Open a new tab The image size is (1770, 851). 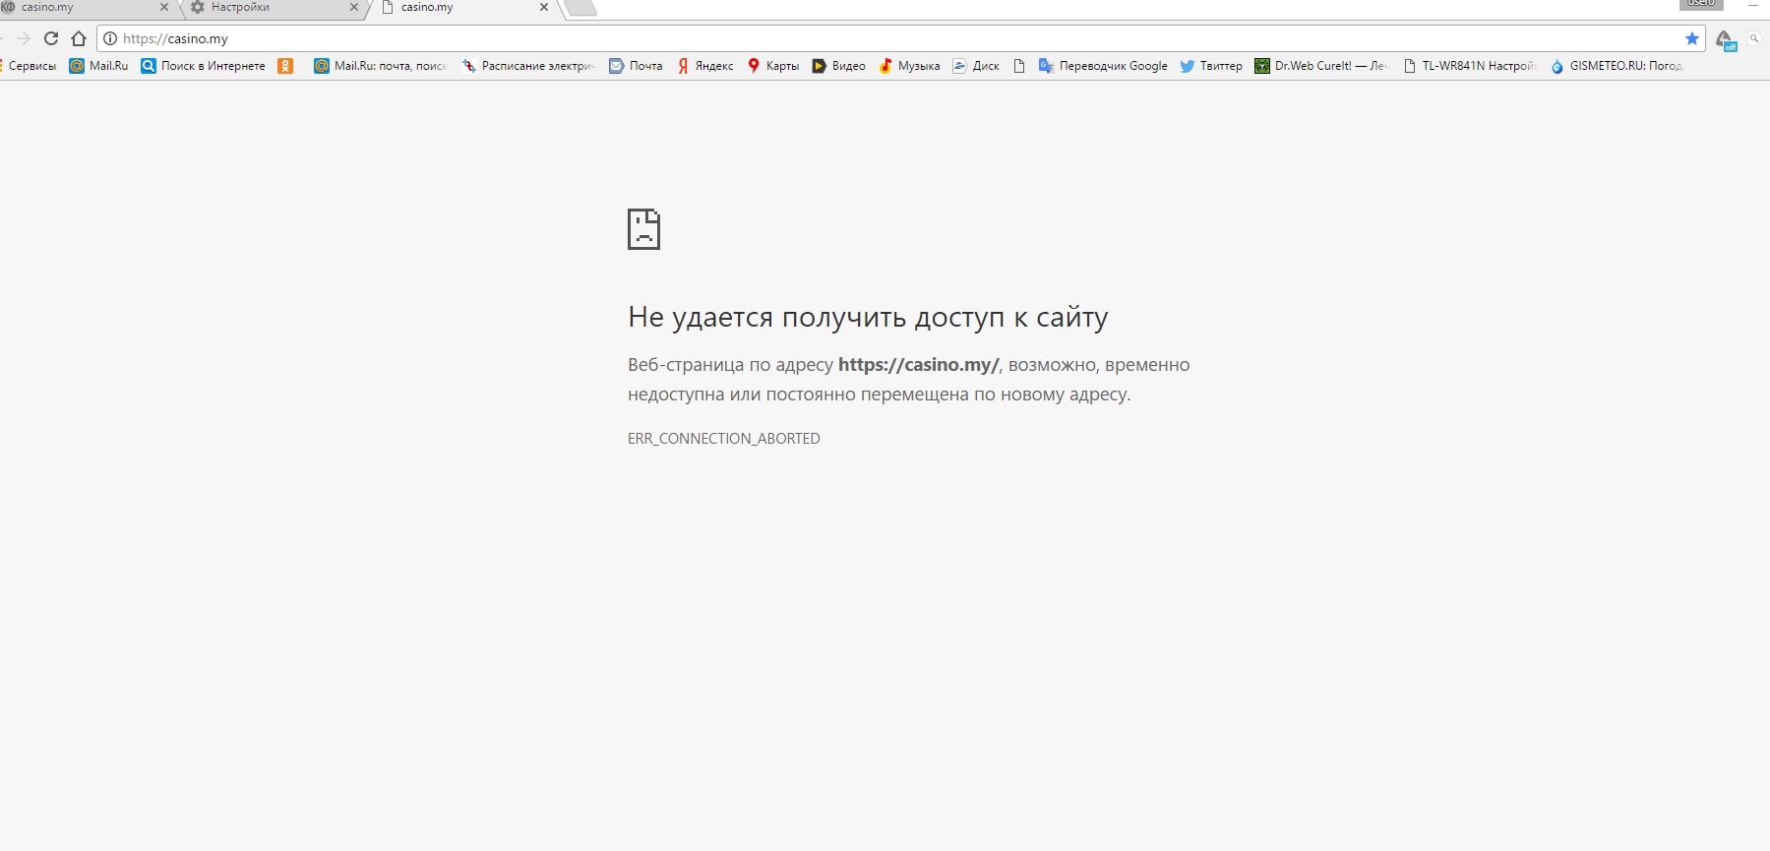[x=580, y=8]
